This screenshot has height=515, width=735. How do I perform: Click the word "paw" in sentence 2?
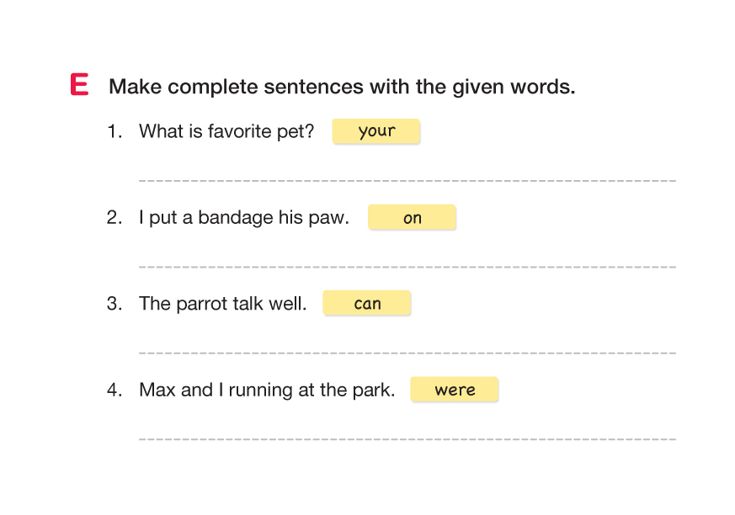point(327,219)
